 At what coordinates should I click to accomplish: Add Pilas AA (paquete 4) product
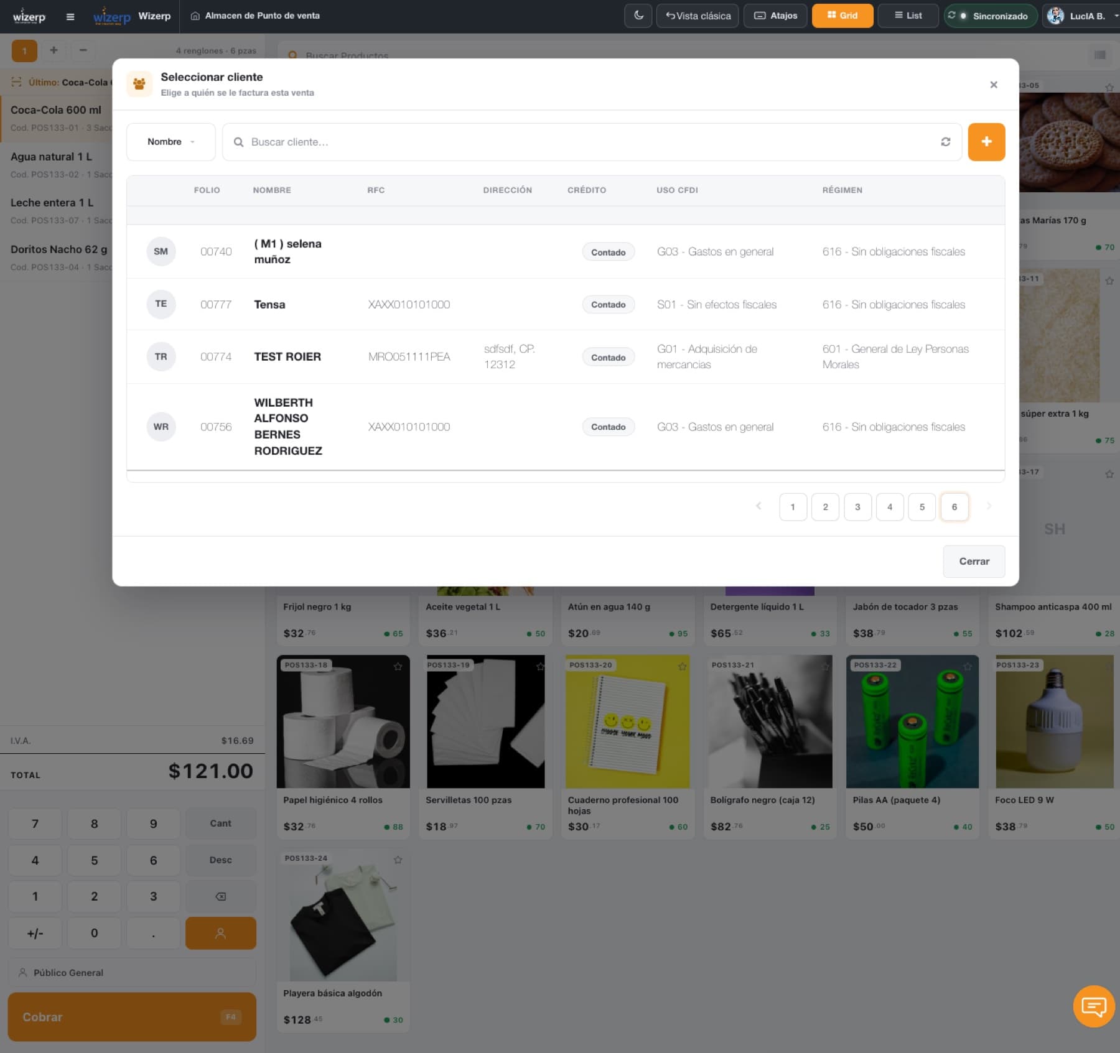pos(912,746)
